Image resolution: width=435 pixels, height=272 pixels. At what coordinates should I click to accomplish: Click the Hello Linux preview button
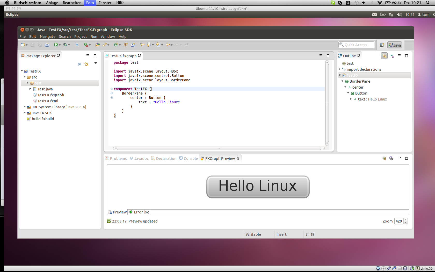(x=258, y=187)
